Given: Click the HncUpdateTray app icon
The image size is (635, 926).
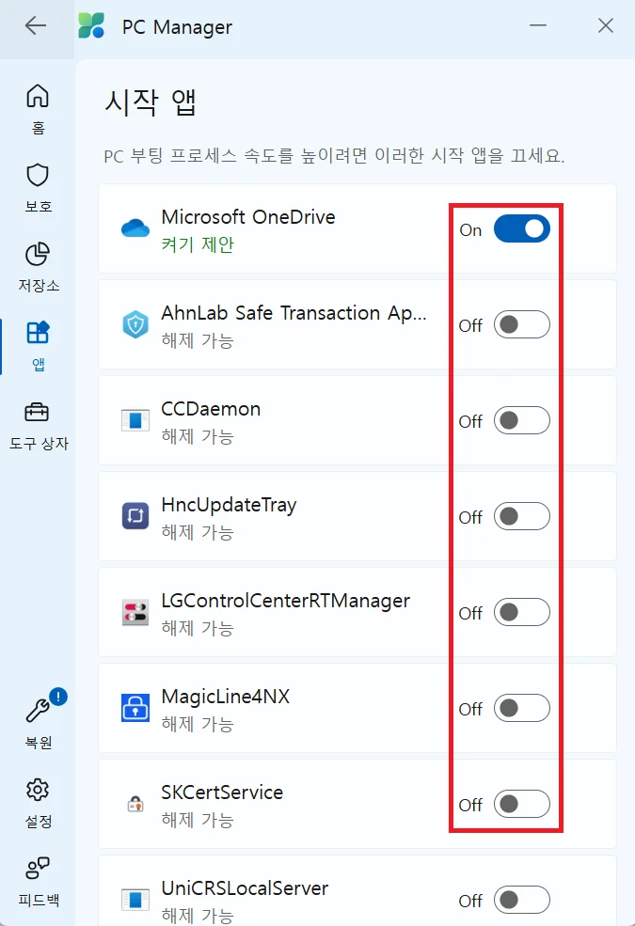Looking at the screenshot, I should pyautogui.click(x=135, y=516).
